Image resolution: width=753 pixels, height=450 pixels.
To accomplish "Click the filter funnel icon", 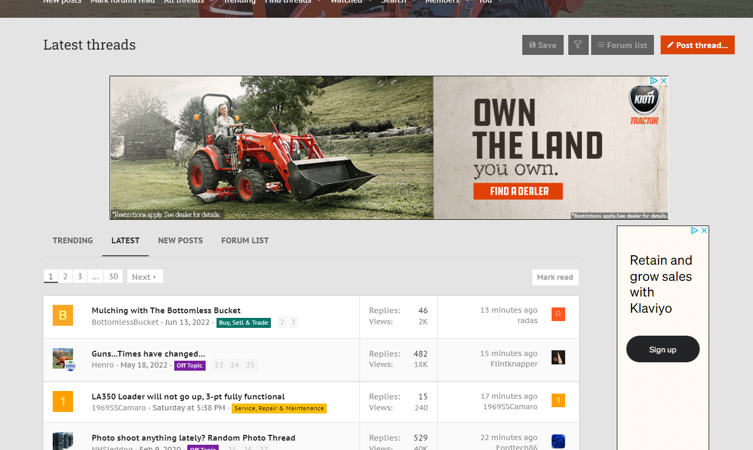I will pos(578,45).
